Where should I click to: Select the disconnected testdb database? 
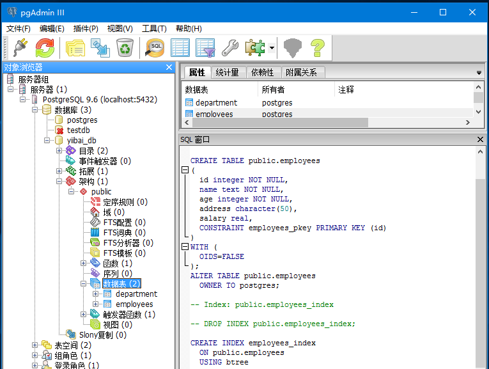pos(78,130)
